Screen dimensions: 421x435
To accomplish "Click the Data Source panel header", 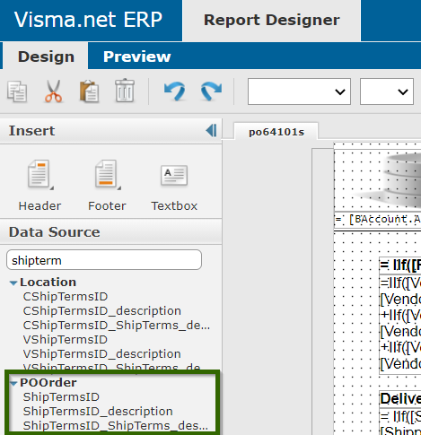I will pyautogui.click(x=110, y=232).
